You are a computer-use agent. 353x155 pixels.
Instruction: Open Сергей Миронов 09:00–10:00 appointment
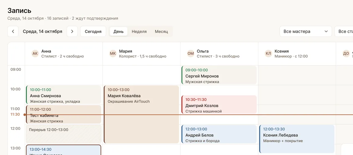tap(219, 75)
